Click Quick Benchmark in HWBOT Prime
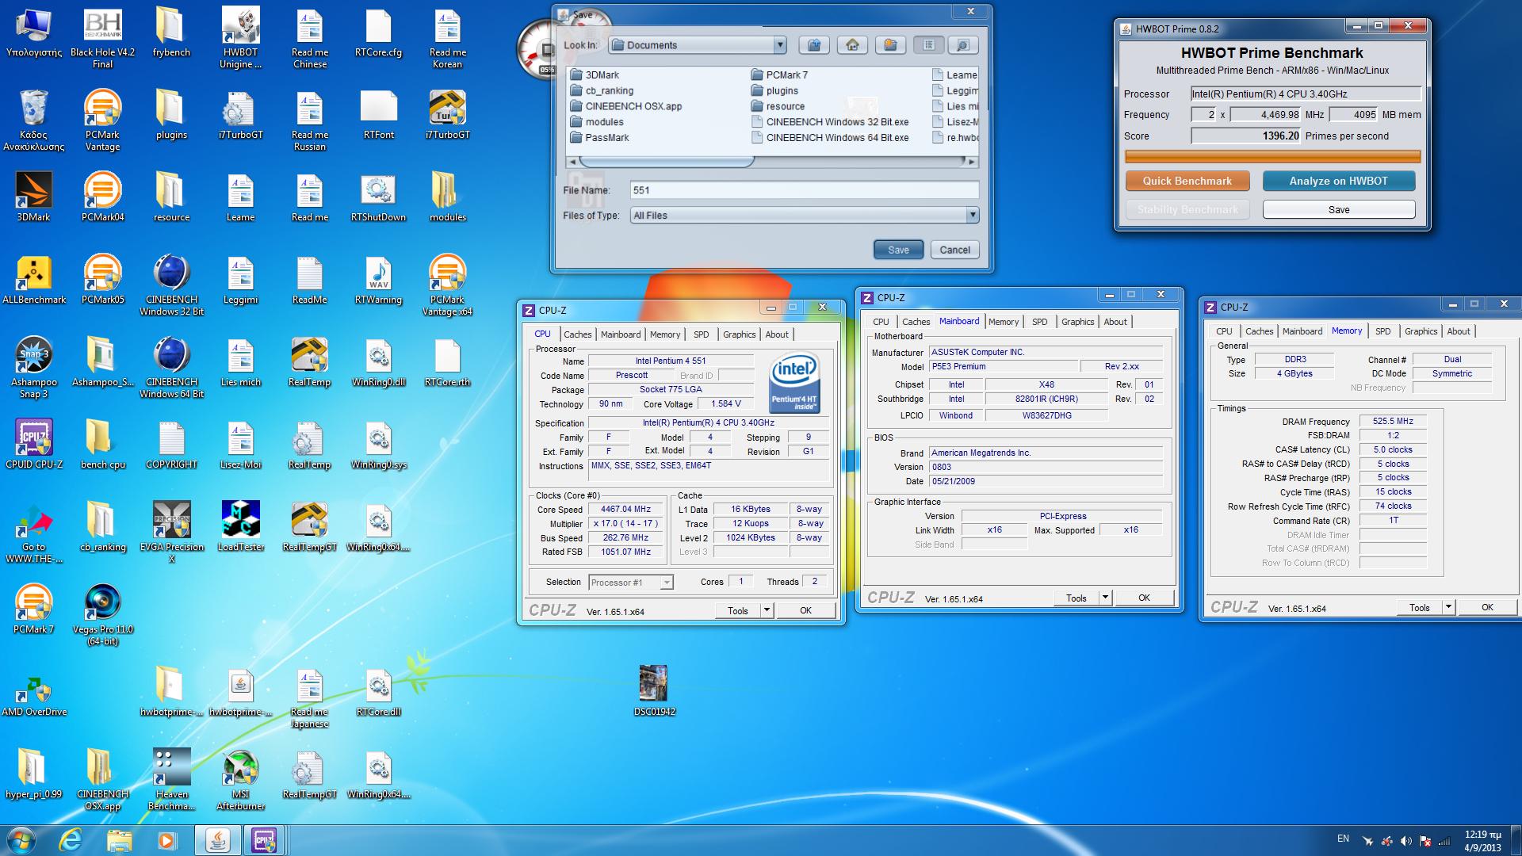The width and height of the screenshot is (1522, 856). tap(1187, 181)
